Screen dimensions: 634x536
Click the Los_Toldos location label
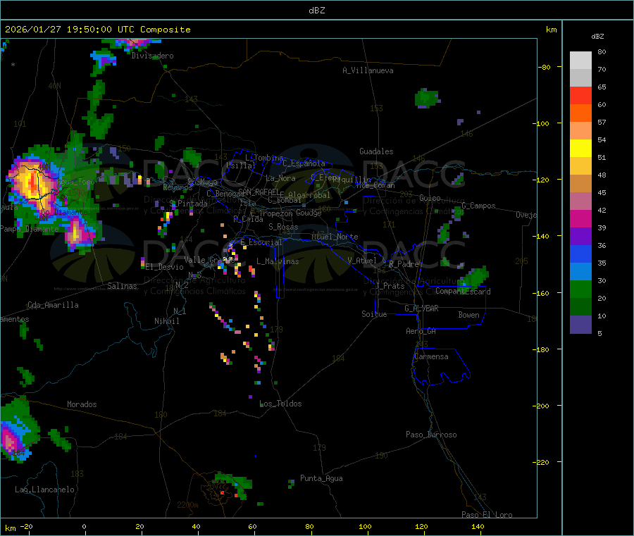coord(280,404)
